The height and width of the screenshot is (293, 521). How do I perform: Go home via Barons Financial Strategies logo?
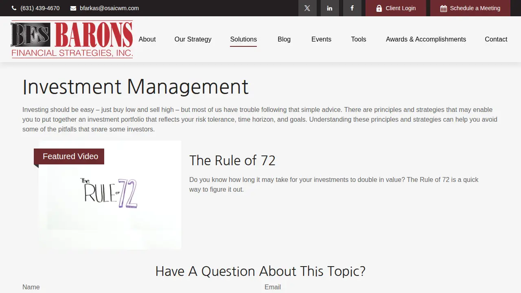tap(72, 39)
